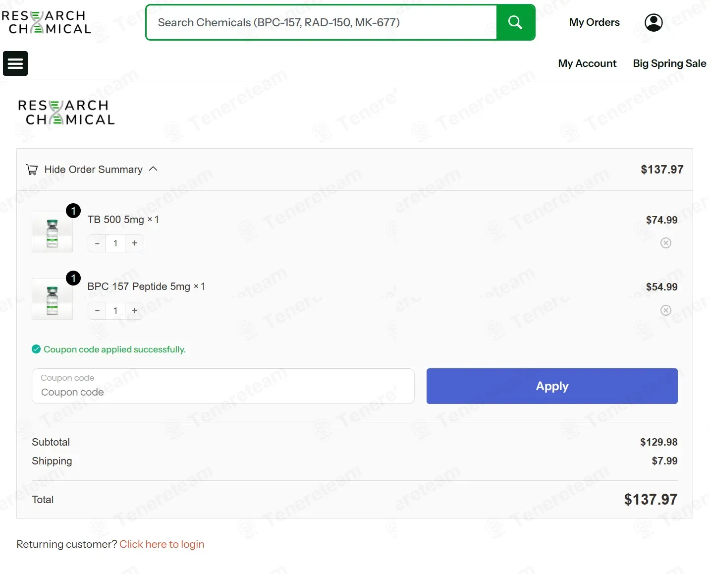Open the Big Spring Sale page
Image resolution: width=709 pixels, height=574 pixels.
(669, 63)
